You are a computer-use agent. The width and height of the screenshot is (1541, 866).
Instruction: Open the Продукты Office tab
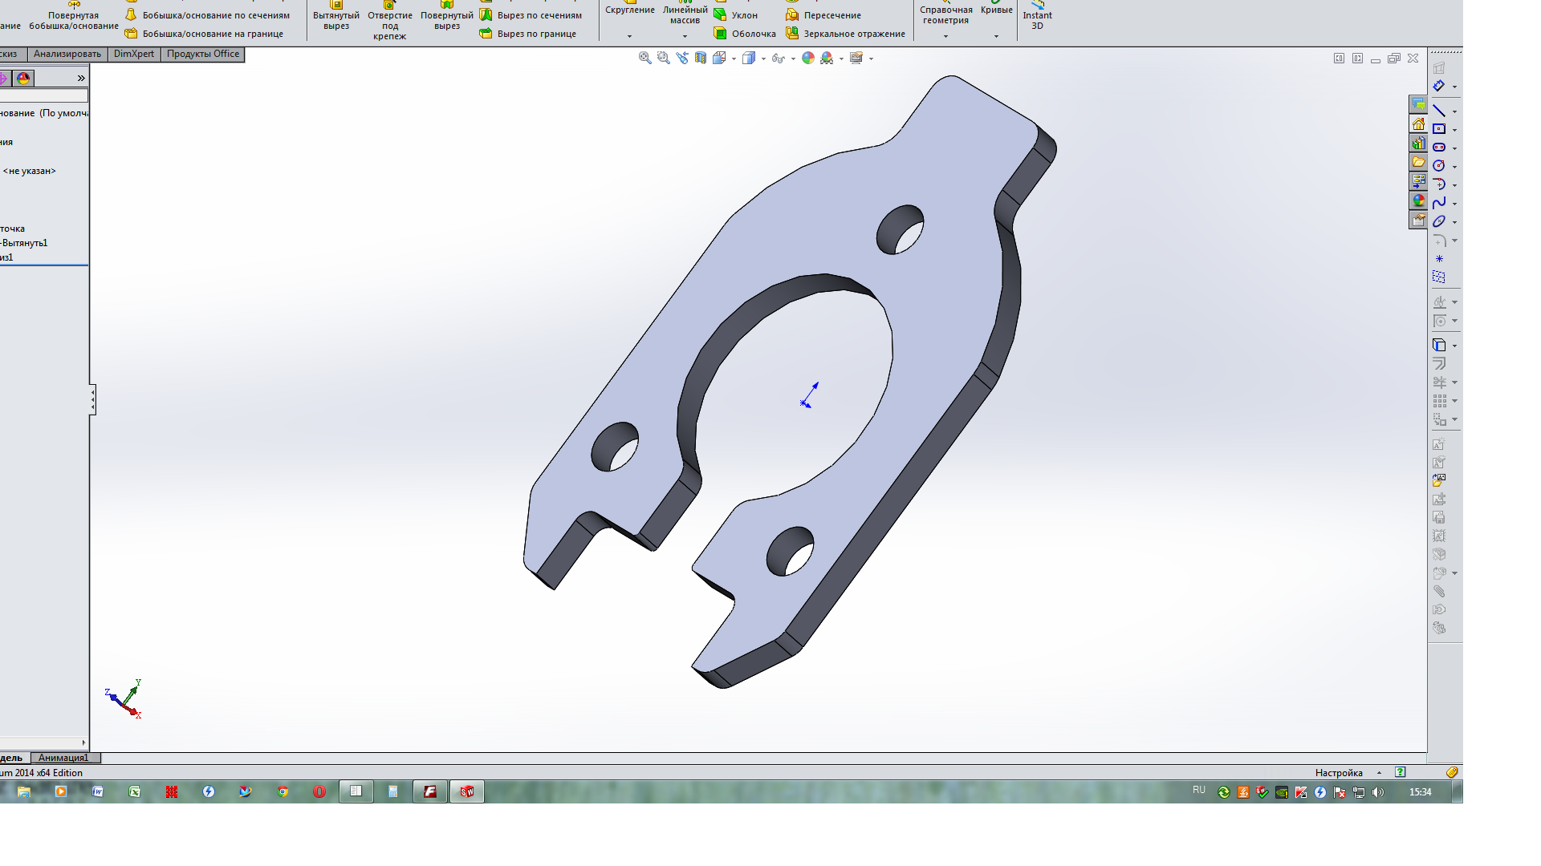[202, 54]
